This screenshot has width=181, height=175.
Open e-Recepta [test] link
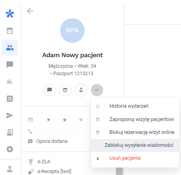54,171
